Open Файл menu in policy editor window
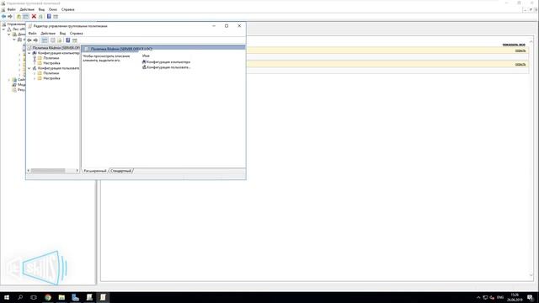539x303 pixels. [32, 34]
